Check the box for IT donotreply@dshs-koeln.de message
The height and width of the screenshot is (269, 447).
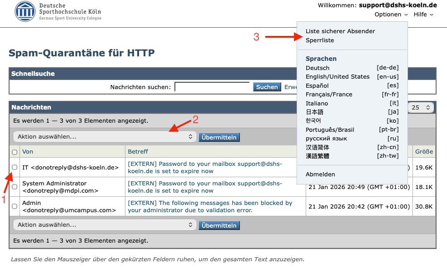click(15, 167)
